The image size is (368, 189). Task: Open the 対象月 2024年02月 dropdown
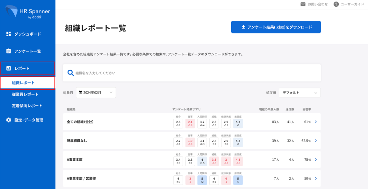point(96,93)
